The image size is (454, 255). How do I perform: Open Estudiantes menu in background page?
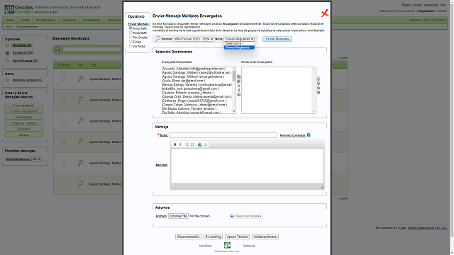(x=92, y=20)
